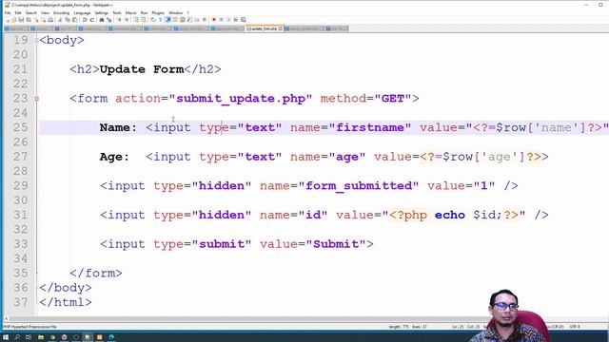Click the Copy toolbar icon
Screen dimensions: 609x342
[x=68, y=19]
